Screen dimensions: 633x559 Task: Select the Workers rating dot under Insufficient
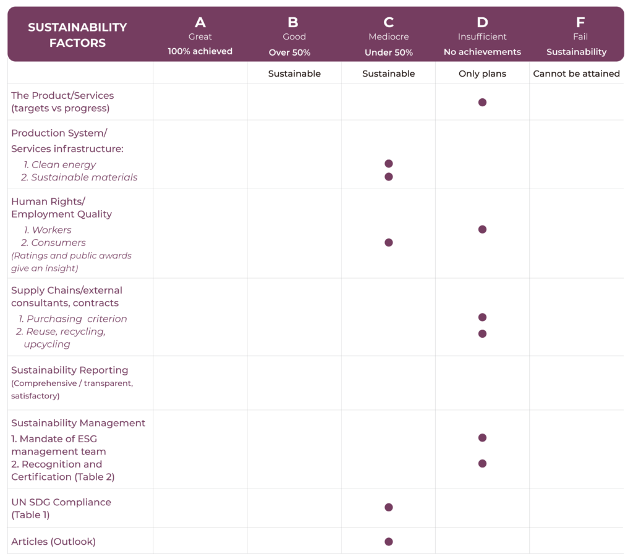pos(482,229)
